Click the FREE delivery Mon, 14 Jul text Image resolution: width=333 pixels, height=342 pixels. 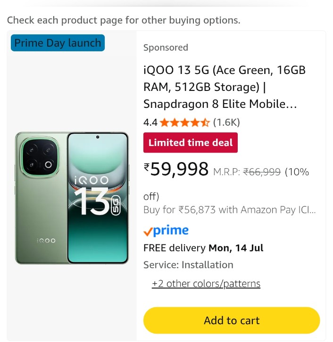click(203, 248)
